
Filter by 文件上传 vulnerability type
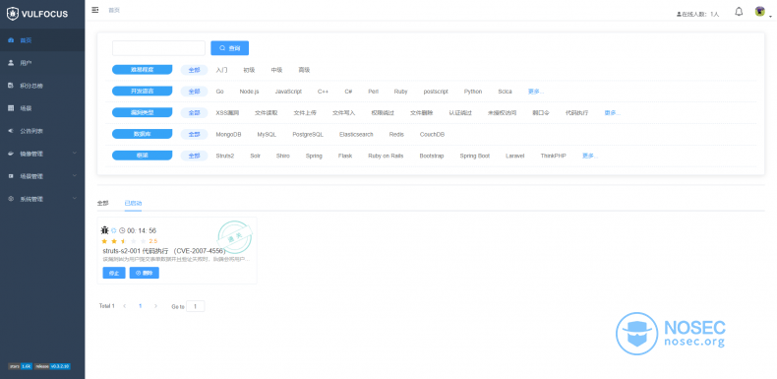305,112
